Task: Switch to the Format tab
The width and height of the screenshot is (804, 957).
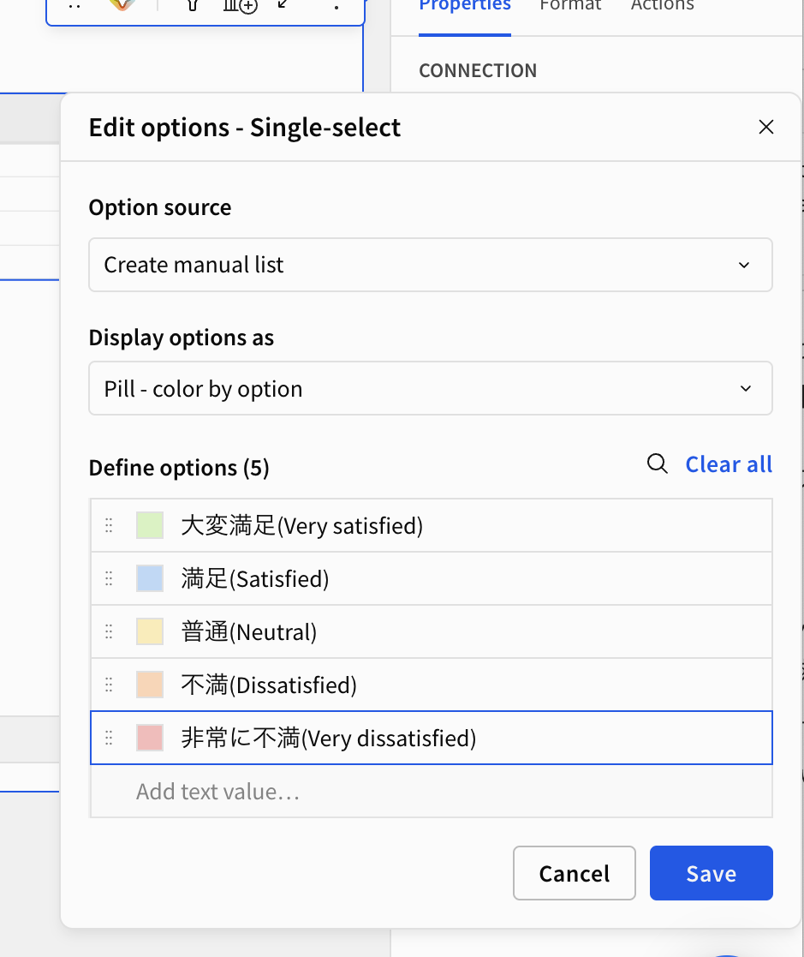Action: 570,6
